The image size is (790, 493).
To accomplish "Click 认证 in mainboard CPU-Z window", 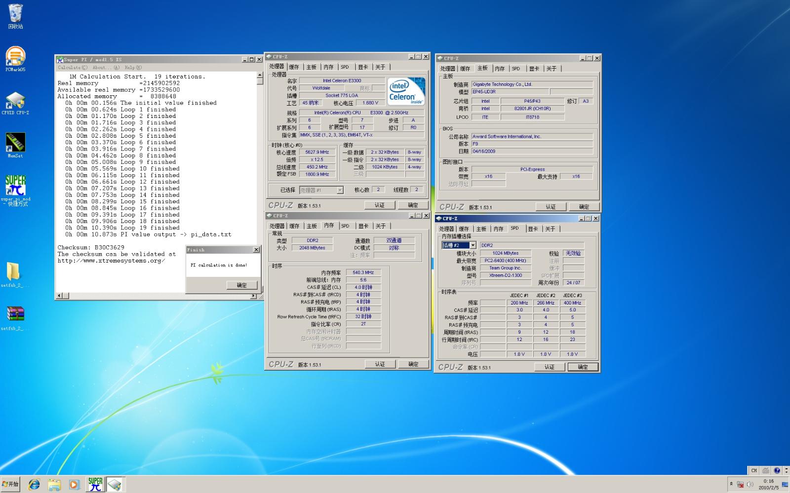I will point(551,207).
